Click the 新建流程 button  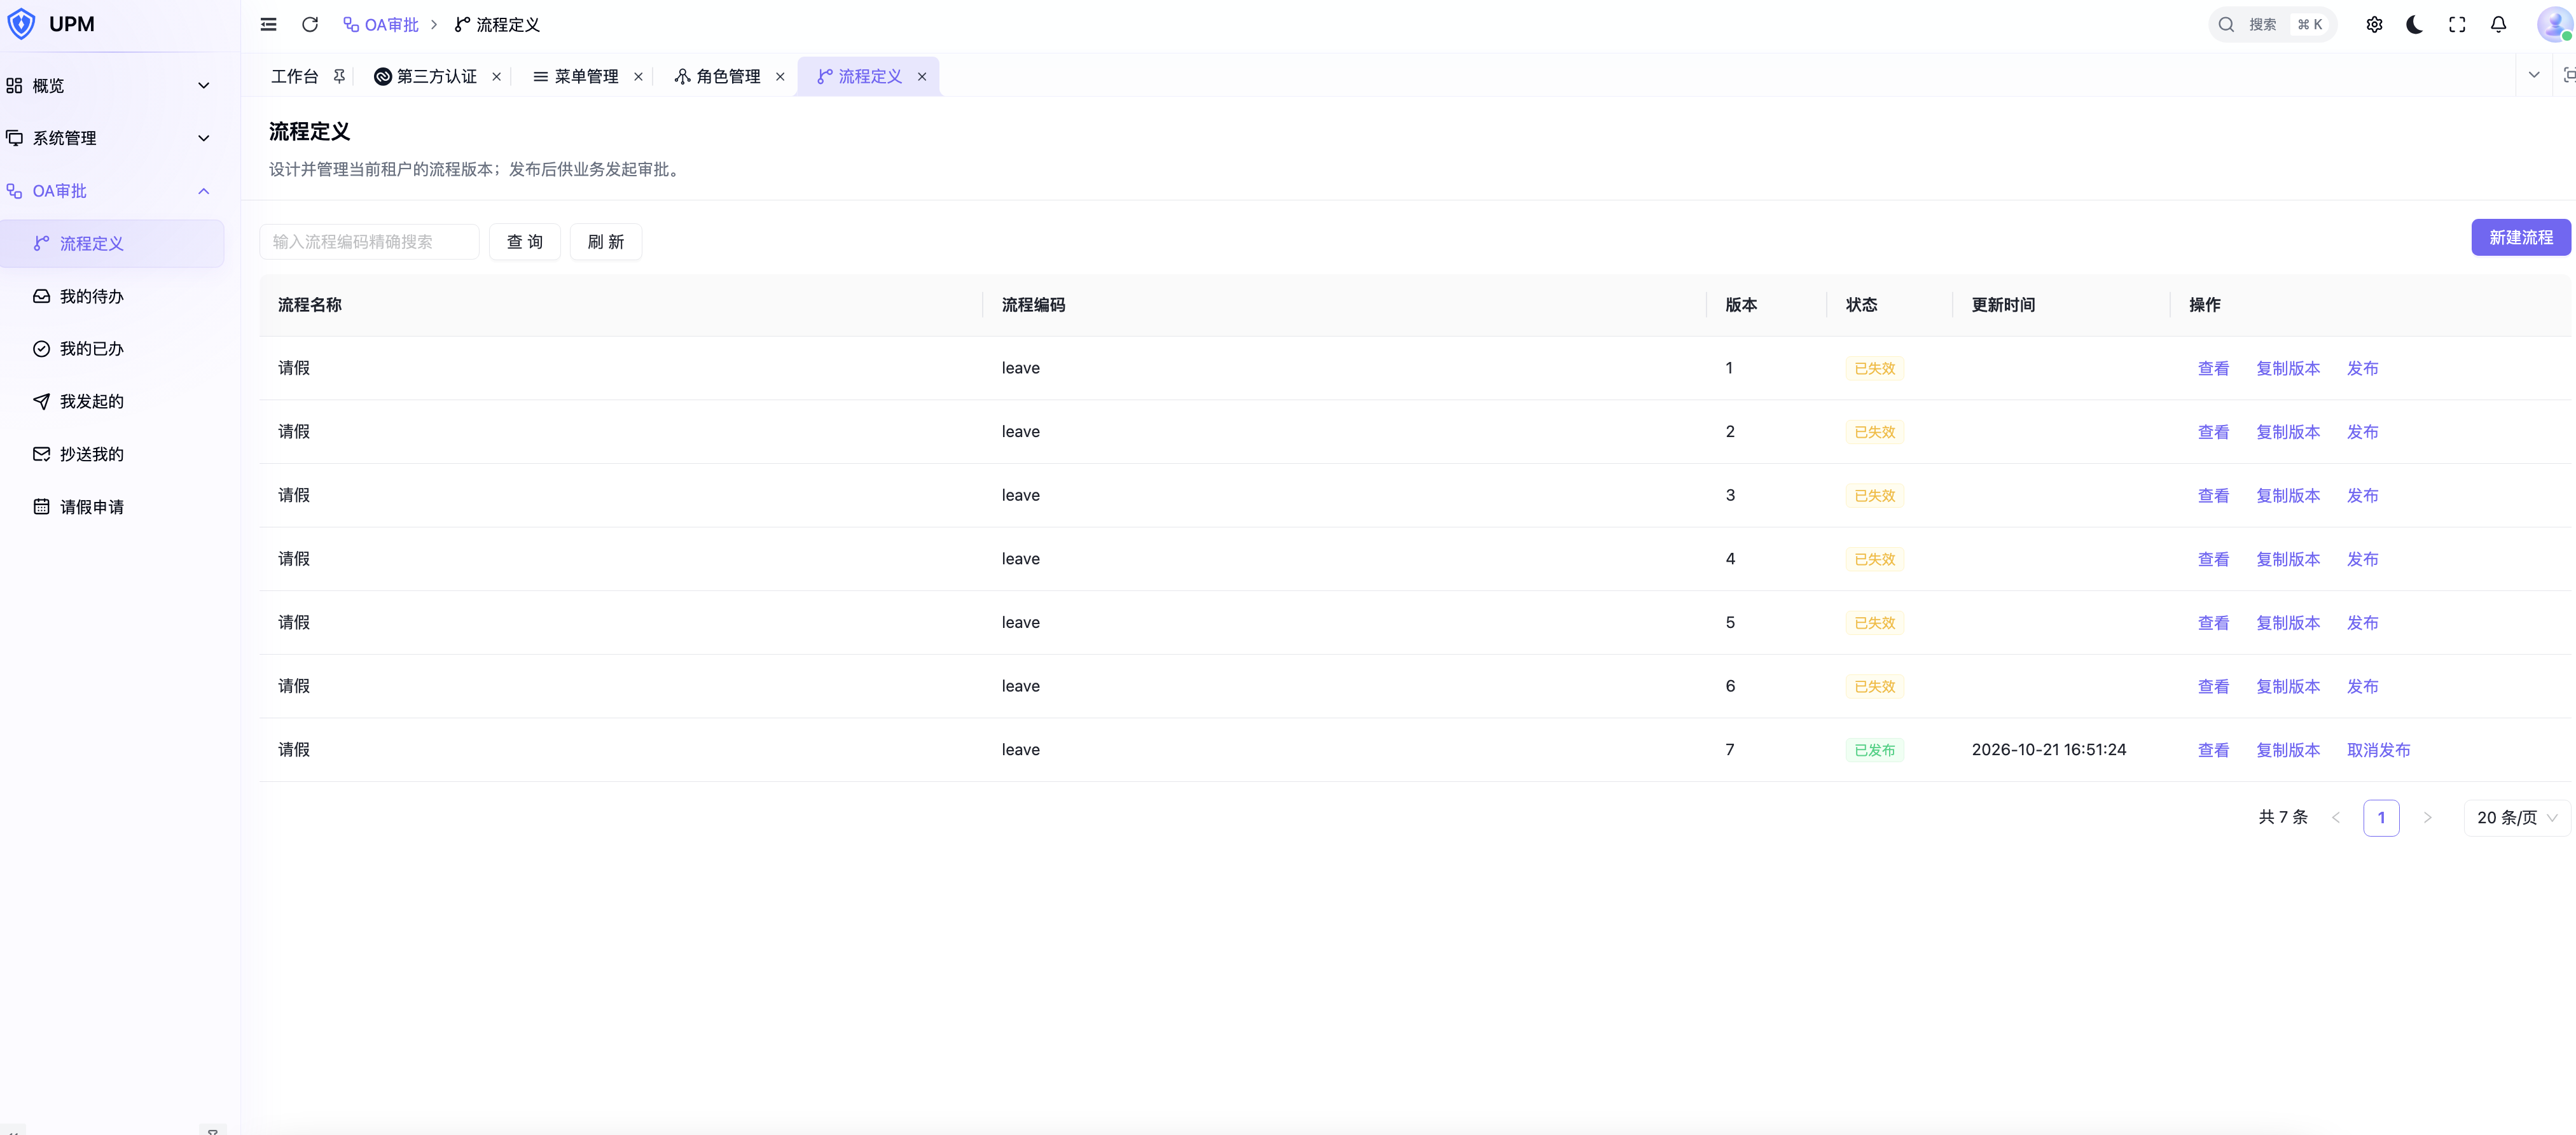coord(2520,237)
